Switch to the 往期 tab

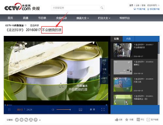[116, 39]
